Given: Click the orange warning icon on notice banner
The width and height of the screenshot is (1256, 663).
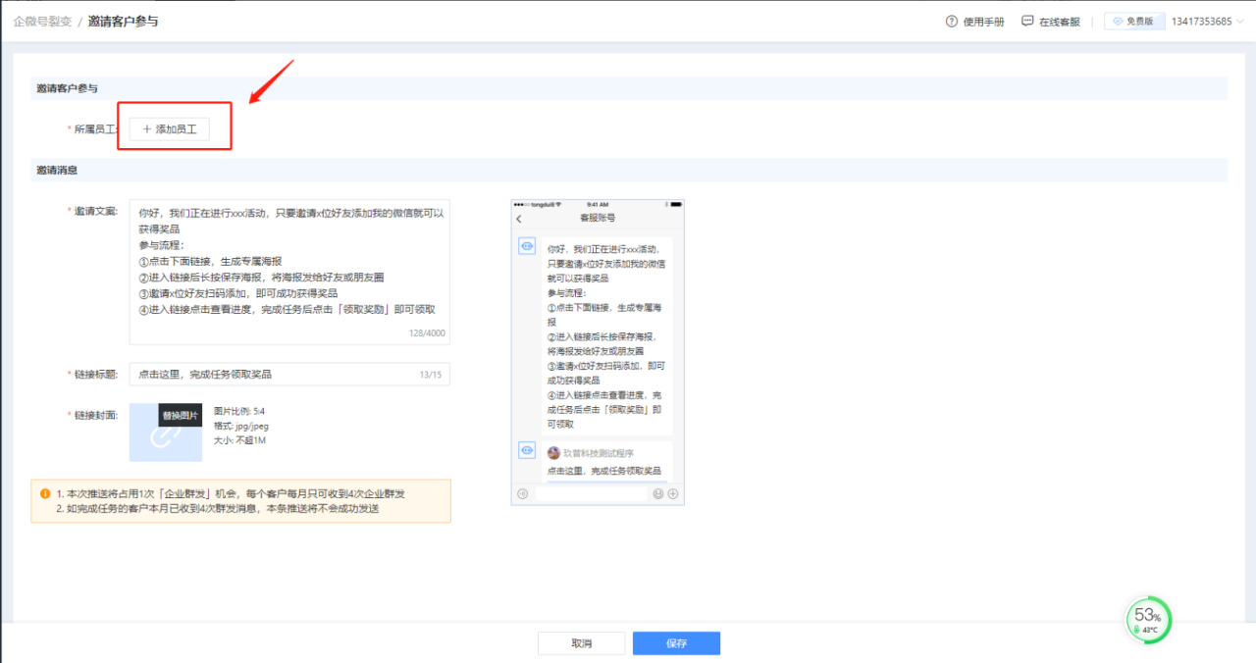Looking at the screenshot, I should pos(45,493).
